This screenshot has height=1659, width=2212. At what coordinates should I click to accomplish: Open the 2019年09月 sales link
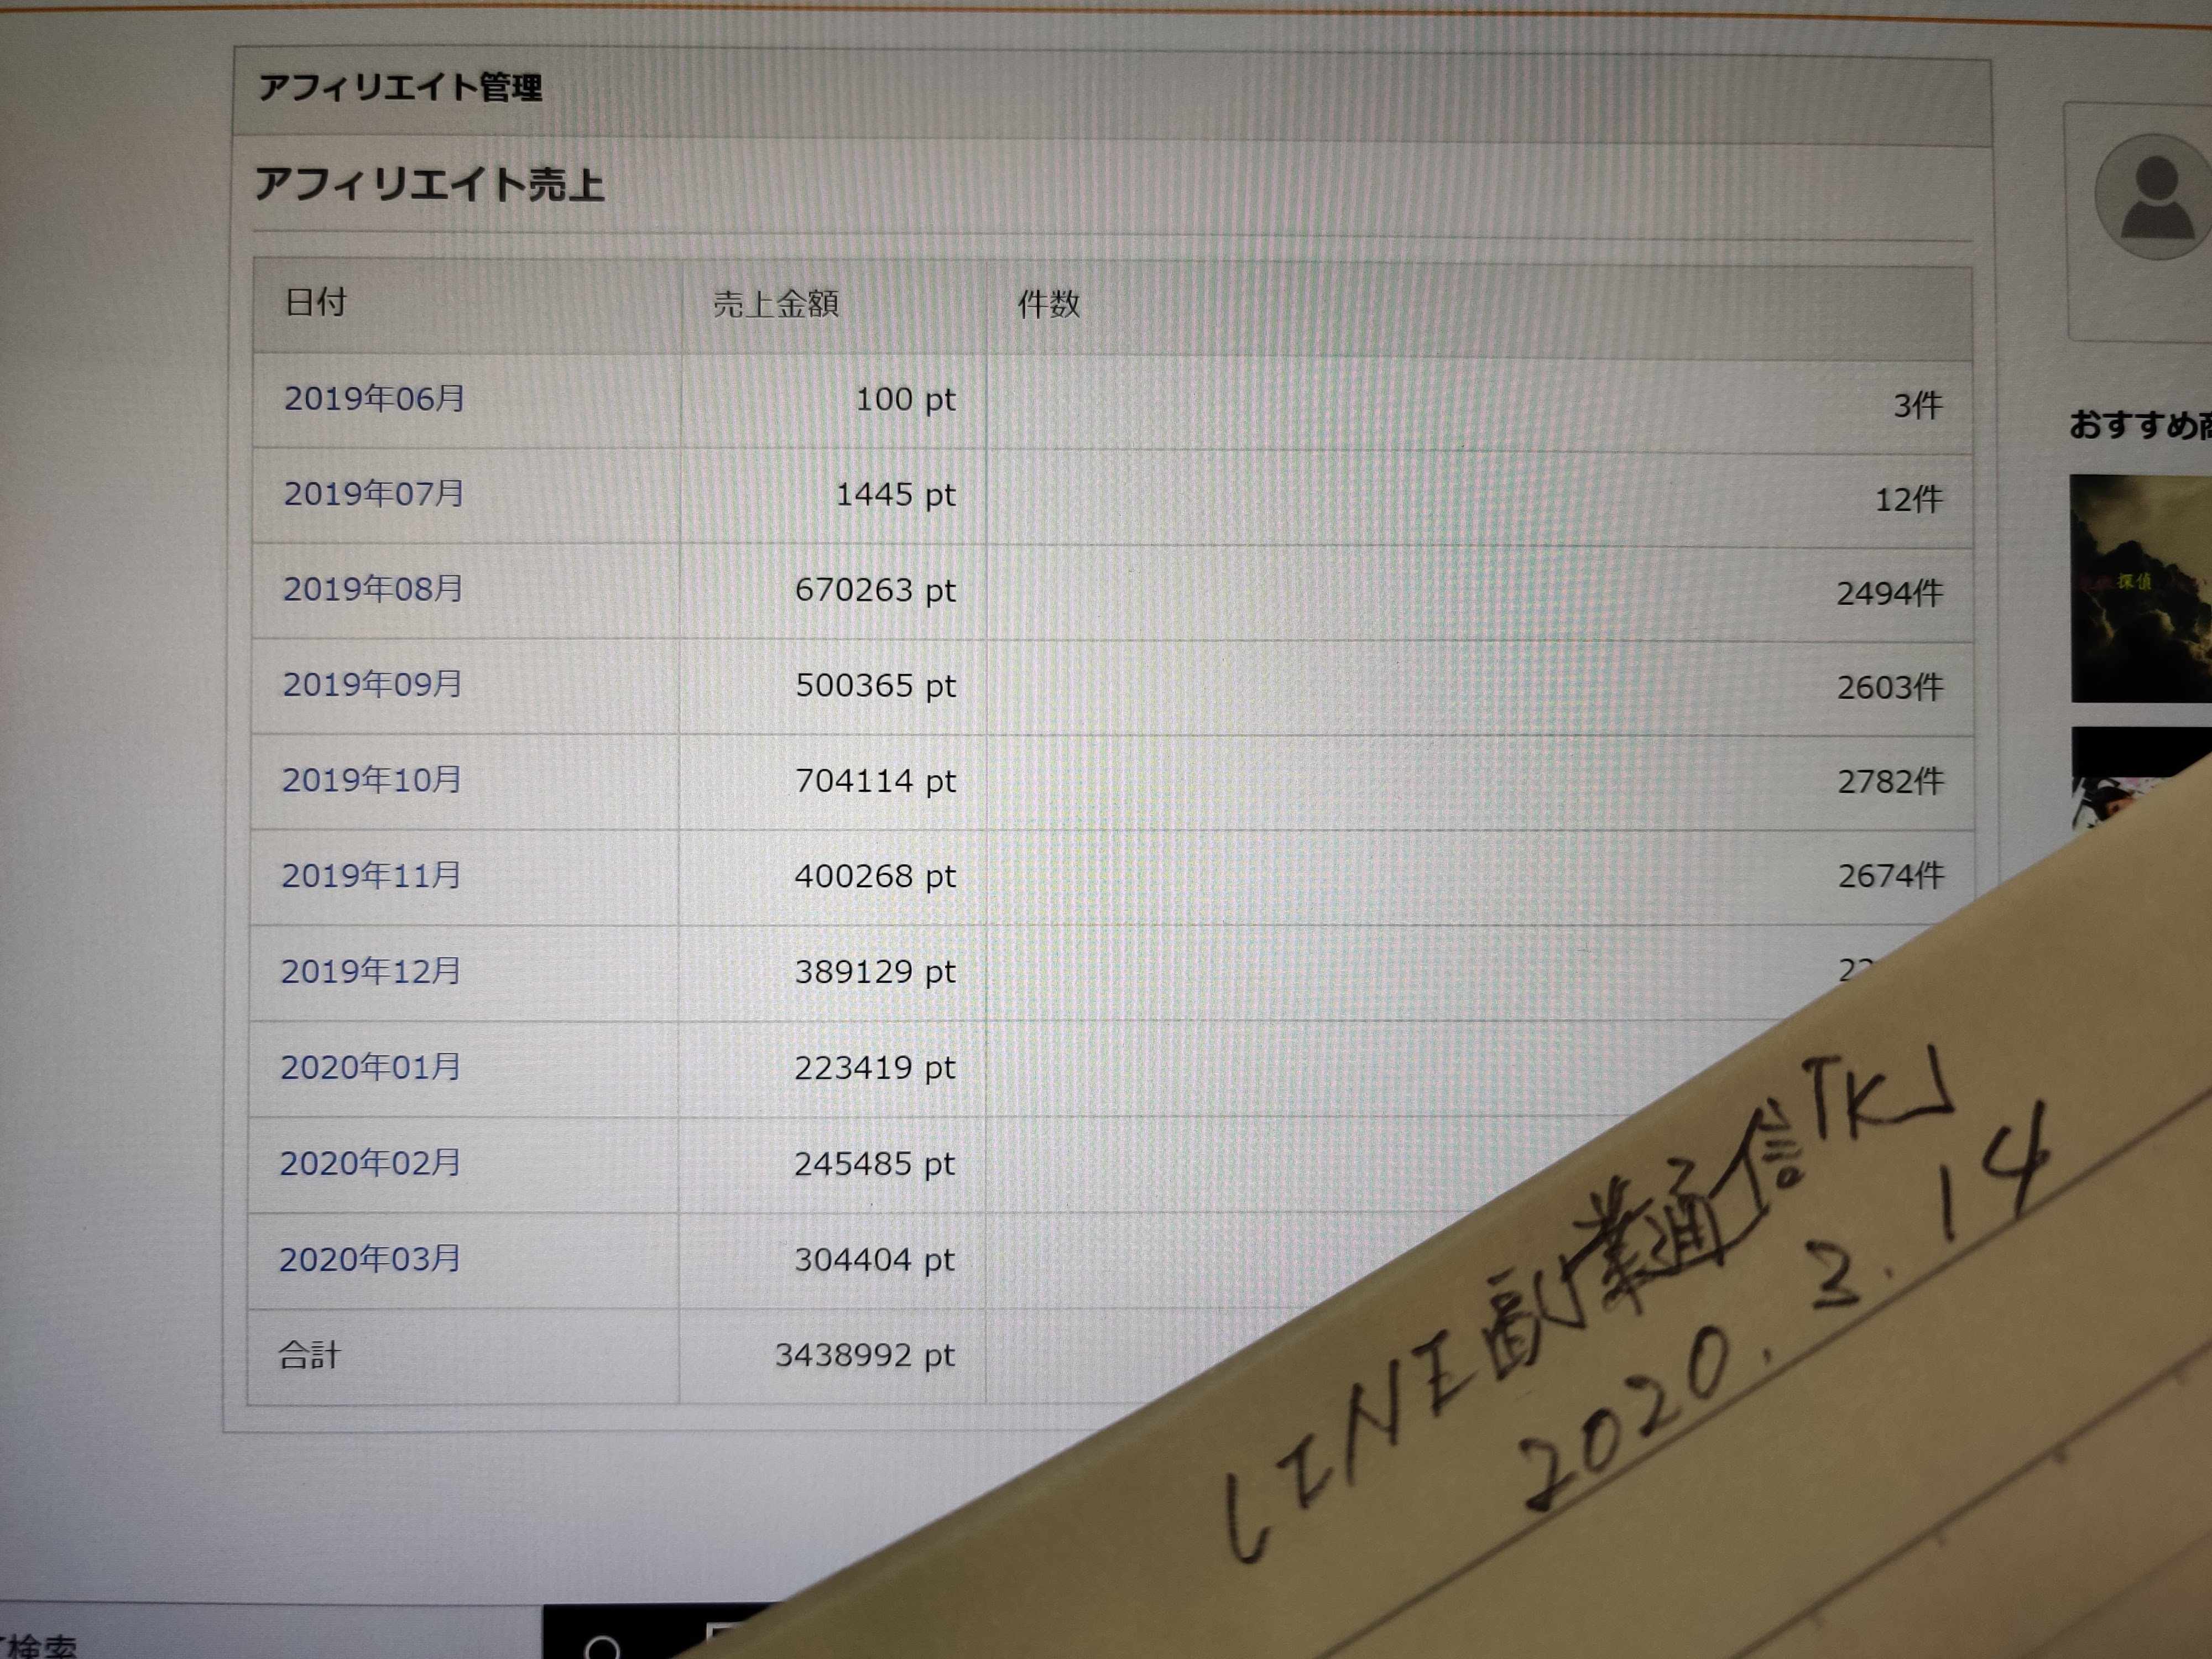tap(372, 685)
